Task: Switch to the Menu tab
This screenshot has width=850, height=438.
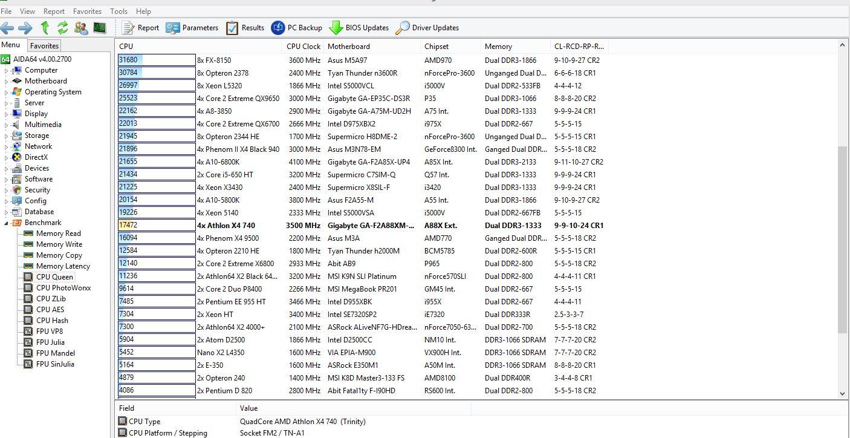Action: [x=10, y=45]
